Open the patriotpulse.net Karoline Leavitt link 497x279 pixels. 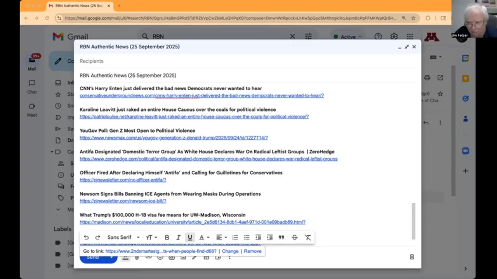click(194, 117)
